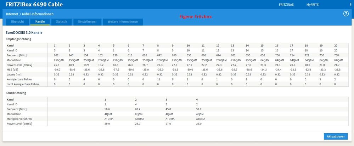Select the frequency value 138
This screenshot has width=354, height=146.
click(x=115, y=55)
